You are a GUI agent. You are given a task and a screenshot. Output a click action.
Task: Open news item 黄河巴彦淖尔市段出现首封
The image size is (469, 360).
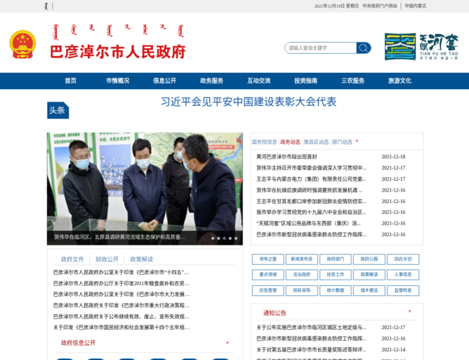pyautogui.click(x=286, y=157)
